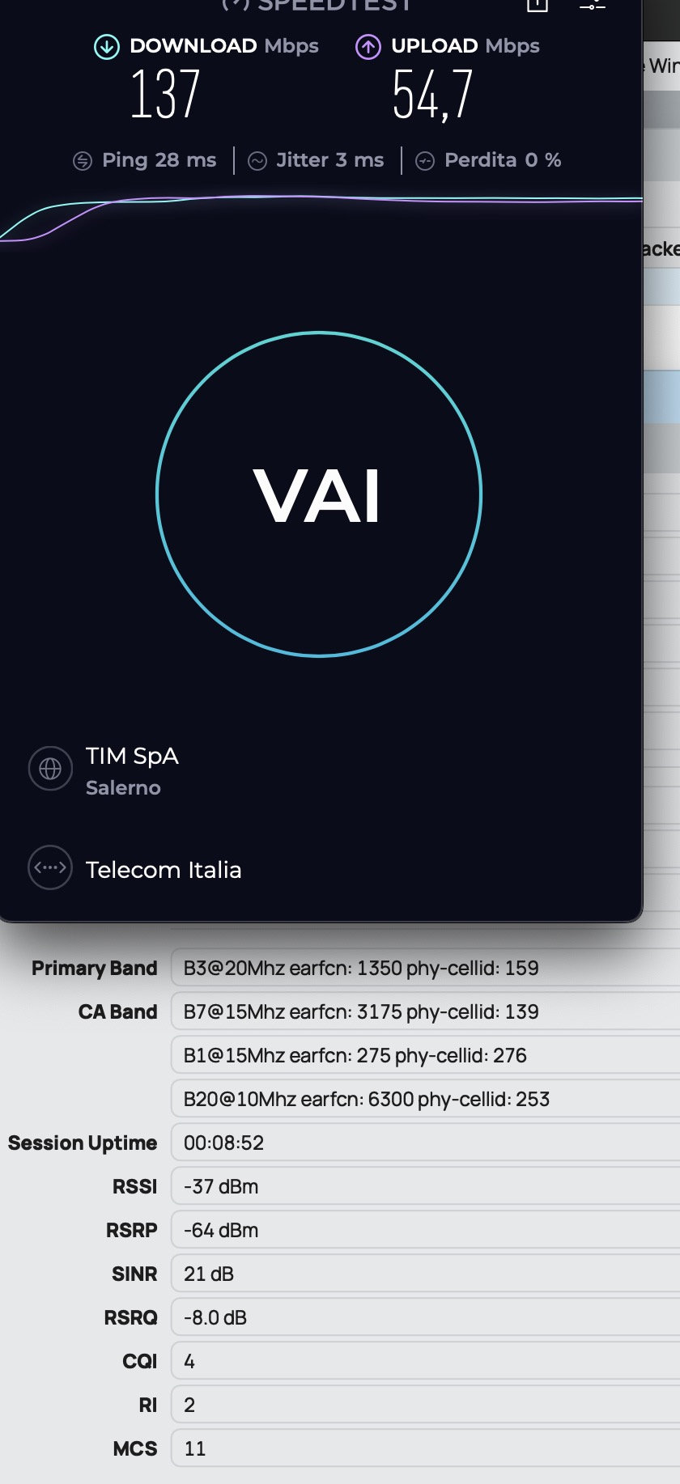
Task: Select the TIM SpA Salerno server
Action: [132, 770]
